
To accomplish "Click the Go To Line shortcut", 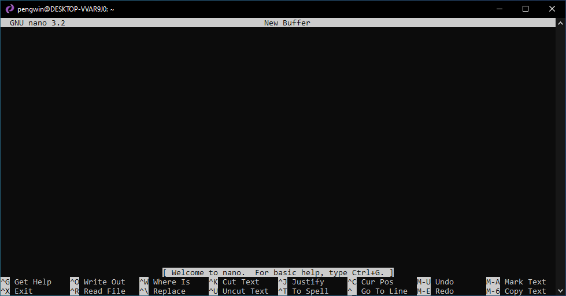I will coord(377,291).
